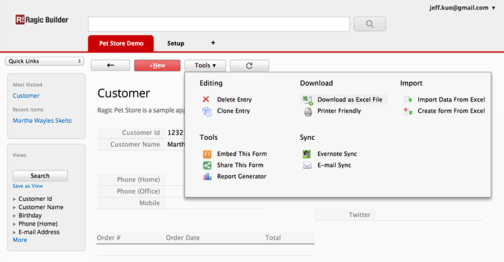Screen dimensions: 504x262
Task: Choose Printer Friendly option
Action: 339,111
